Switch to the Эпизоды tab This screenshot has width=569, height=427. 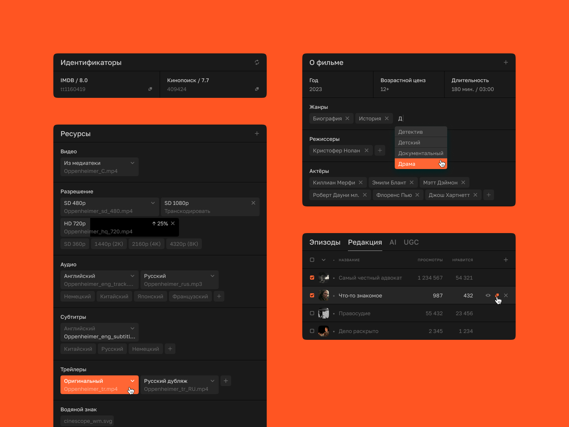point(325,242)
